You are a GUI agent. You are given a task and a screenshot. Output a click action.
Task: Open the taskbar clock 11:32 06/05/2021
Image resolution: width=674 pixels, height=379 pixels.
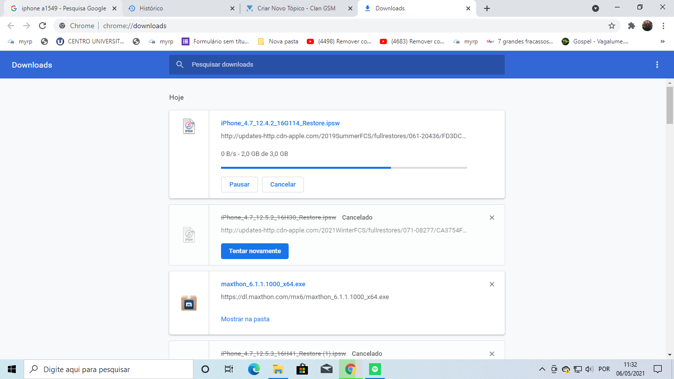coord(630,369)
